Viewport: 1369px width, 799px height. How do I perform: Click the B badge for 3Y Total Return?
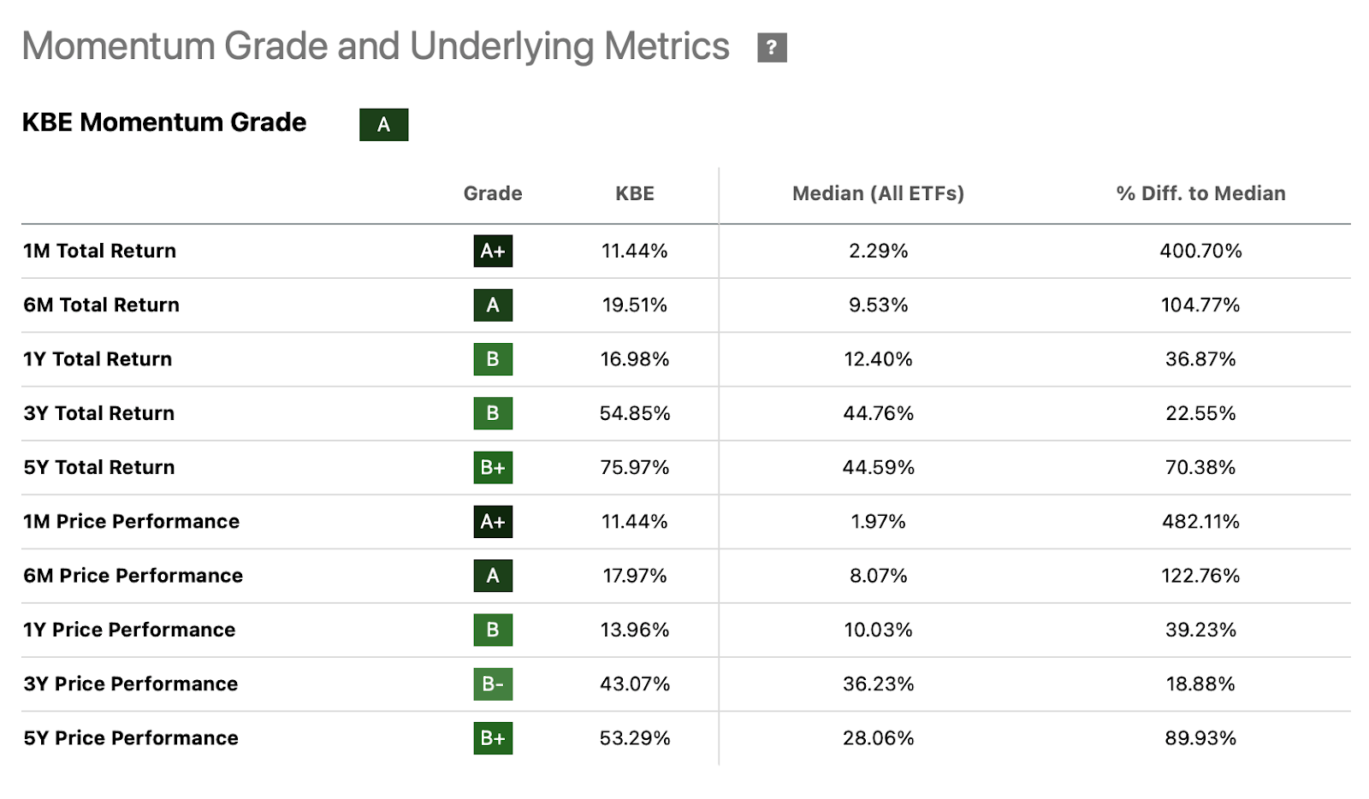493,414
